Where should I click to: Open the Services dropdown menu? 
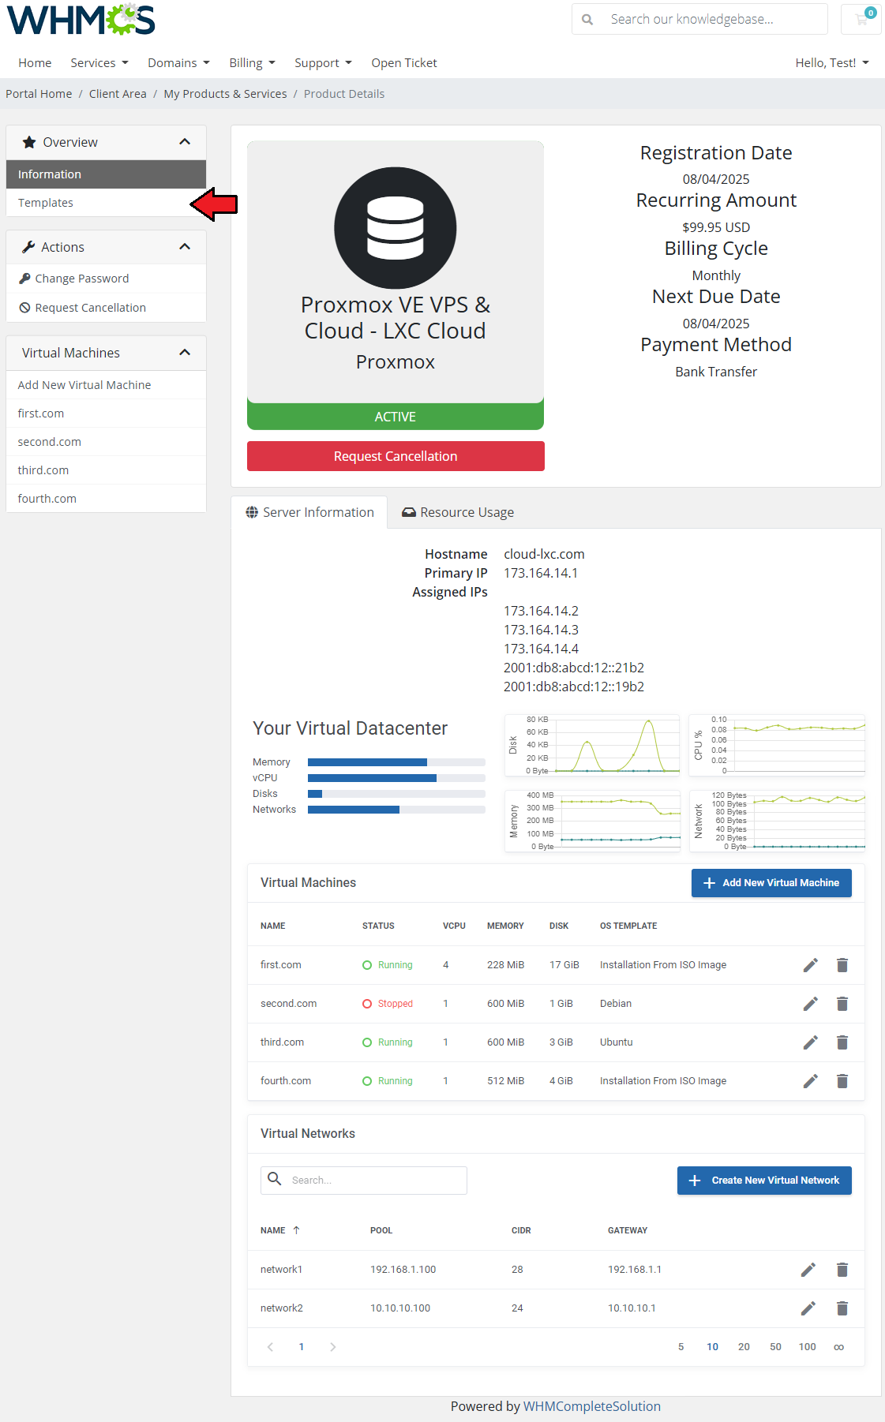click(99, 63)
